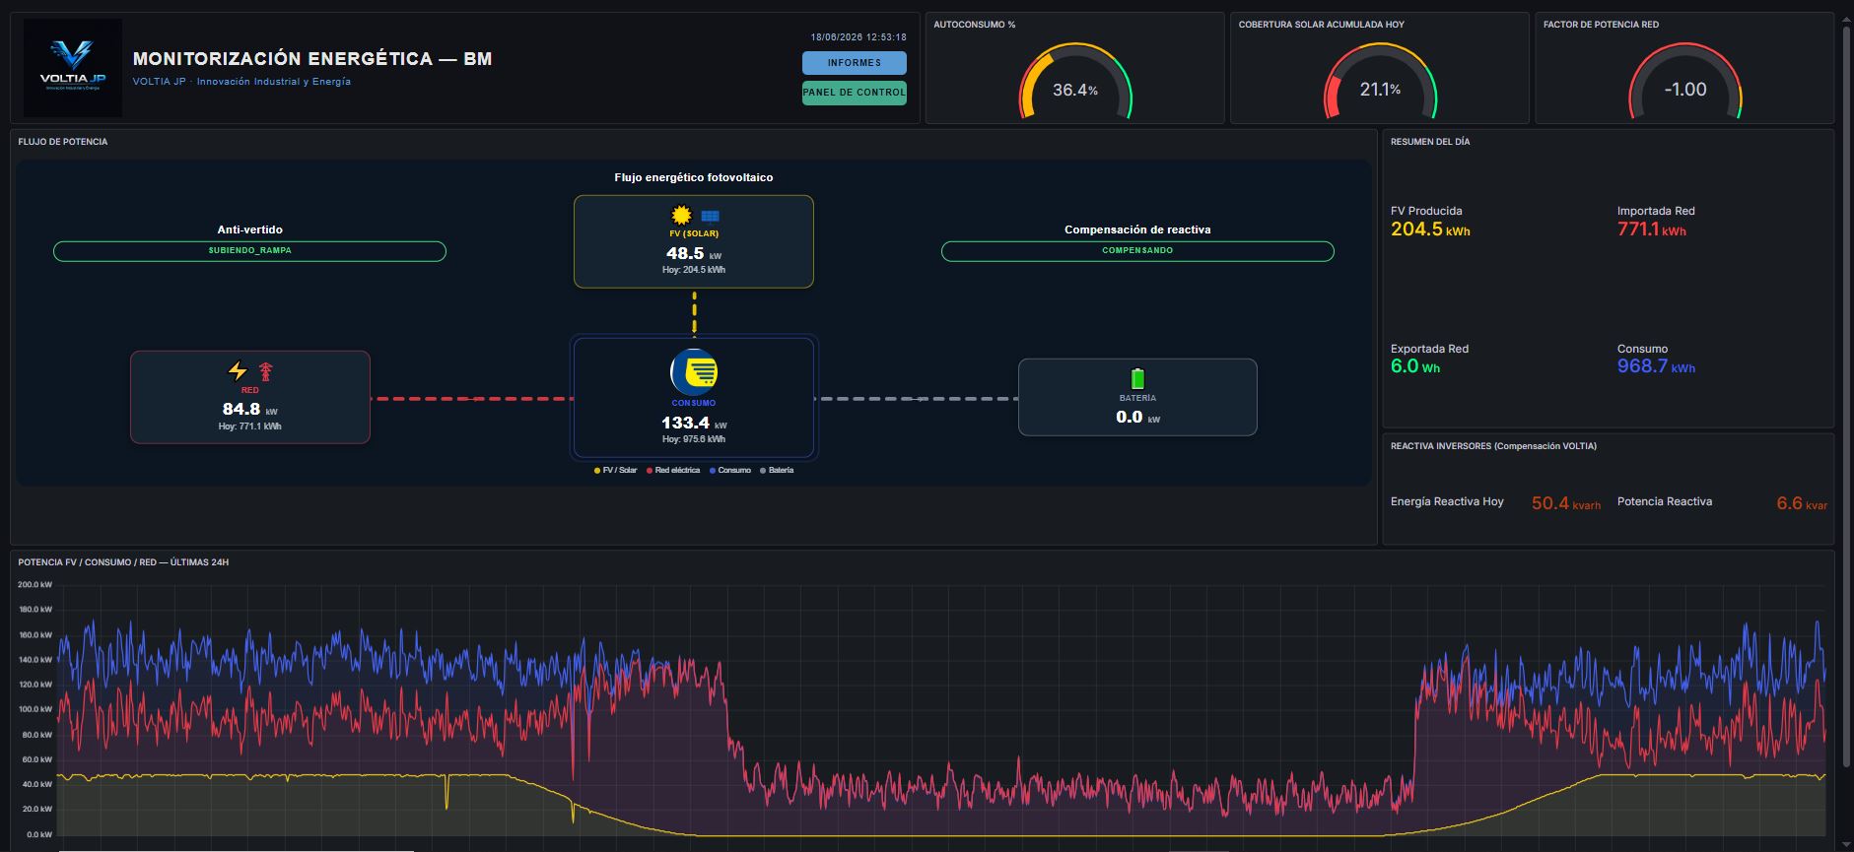Click the horizontal scrollbar at the bottom
Screen dimensions: 1854x852
pyautogui.click(x=237, y=850)
